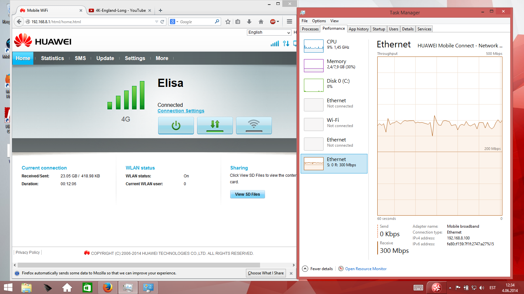The height and width of the screenshot is (294, 524).
Task: Close the 4K-England-Long YouTube tab
Action: 150,10
